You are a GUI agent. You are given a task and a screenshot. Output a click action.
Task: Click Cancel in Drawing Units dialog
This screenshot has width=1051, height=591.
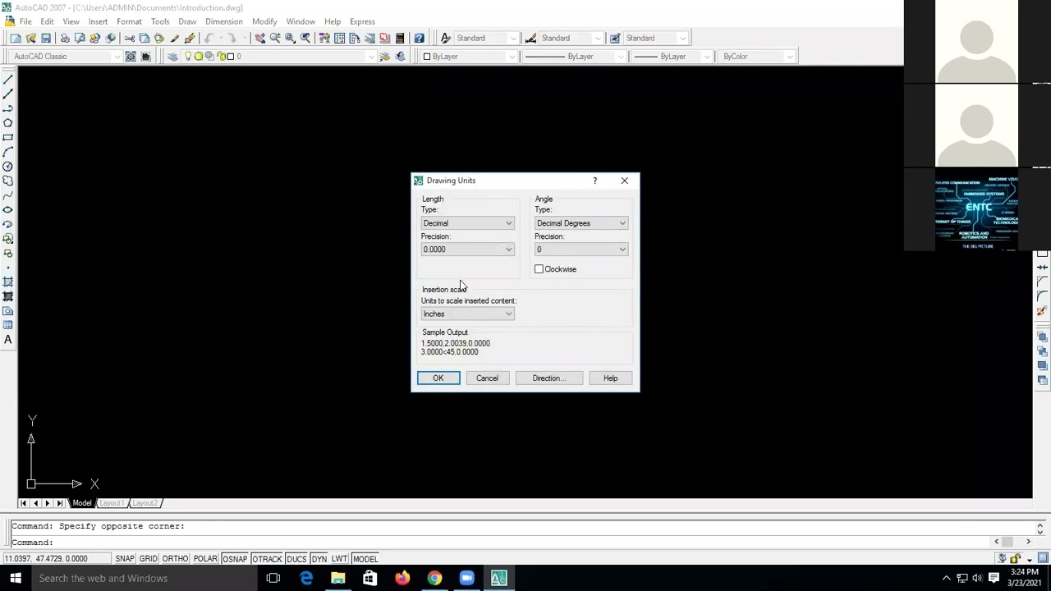point(487,378)
